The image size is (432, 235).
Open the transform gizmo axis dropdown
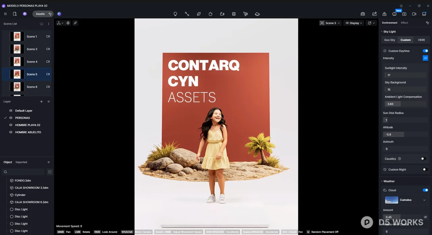[60, 23]
